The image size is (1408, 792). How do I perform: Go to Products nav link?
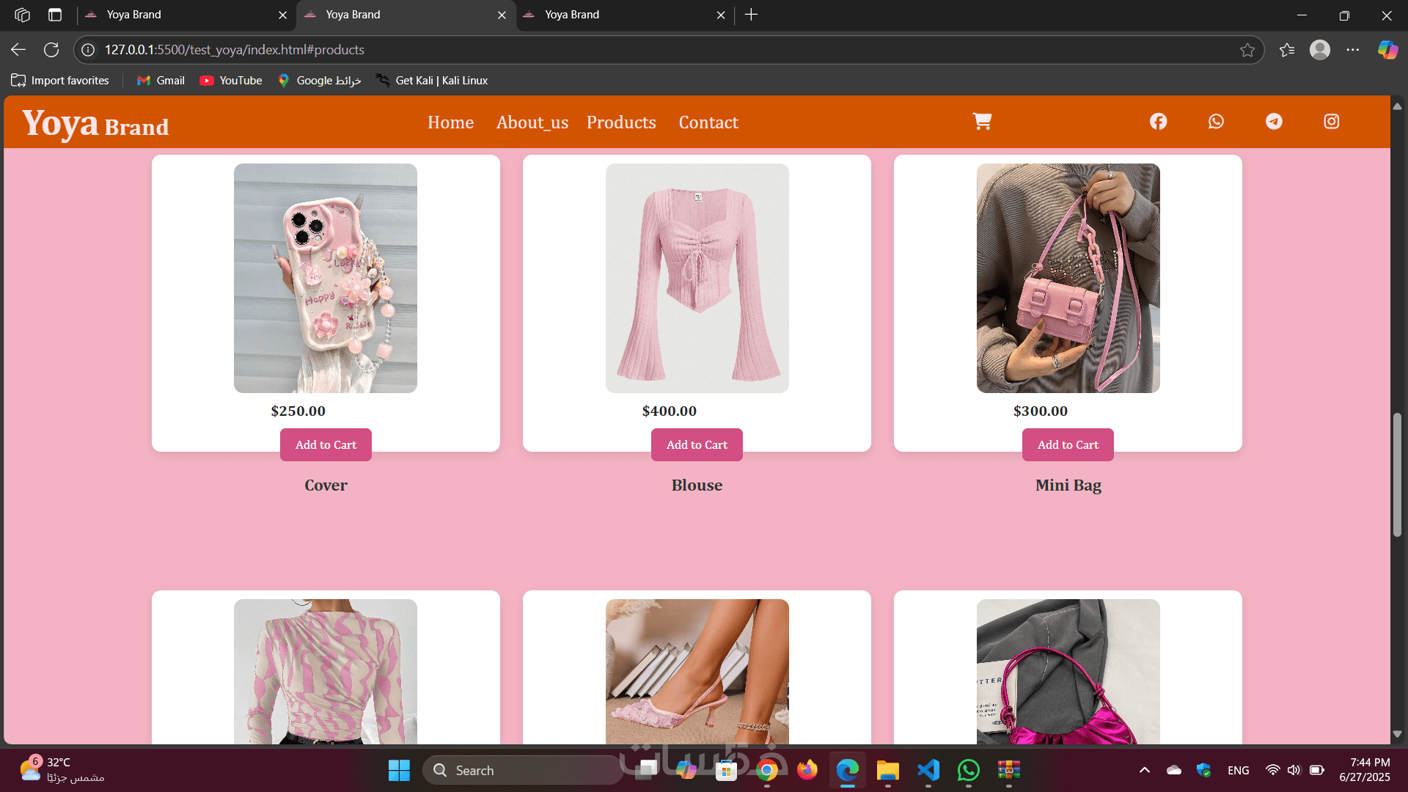(621, 122)
